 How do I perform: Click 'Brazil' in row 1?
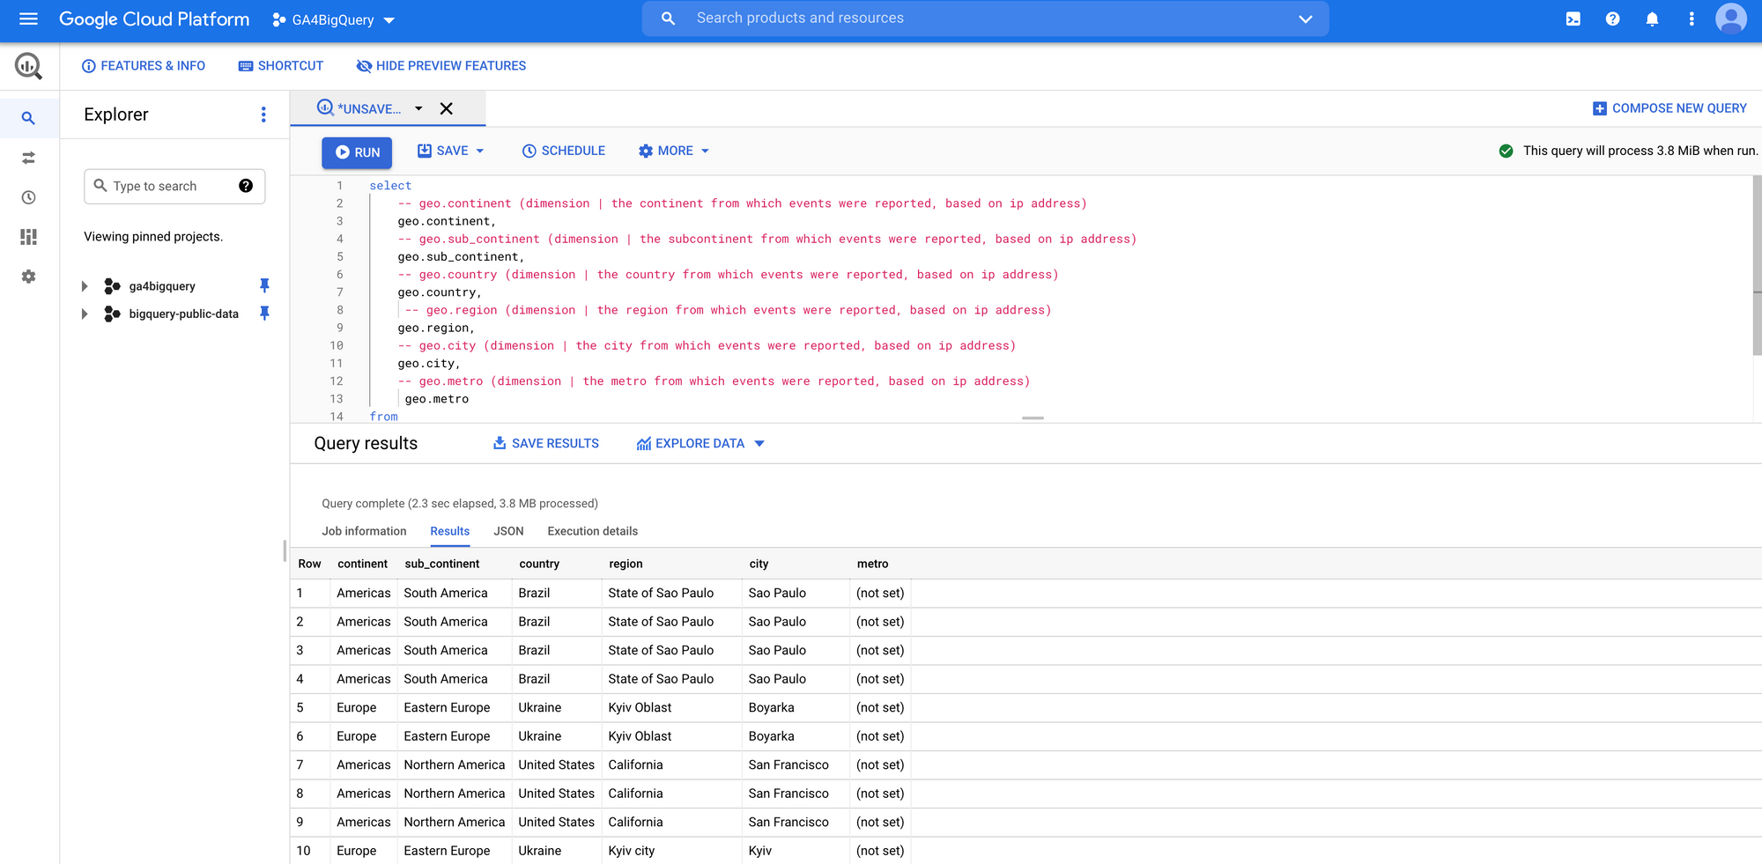pyautogui.click(x=534, y=593)
